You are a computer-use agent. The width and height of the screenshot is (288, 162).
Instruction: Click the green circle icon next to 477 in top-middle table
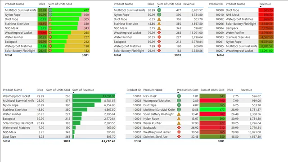coord(159,10)
